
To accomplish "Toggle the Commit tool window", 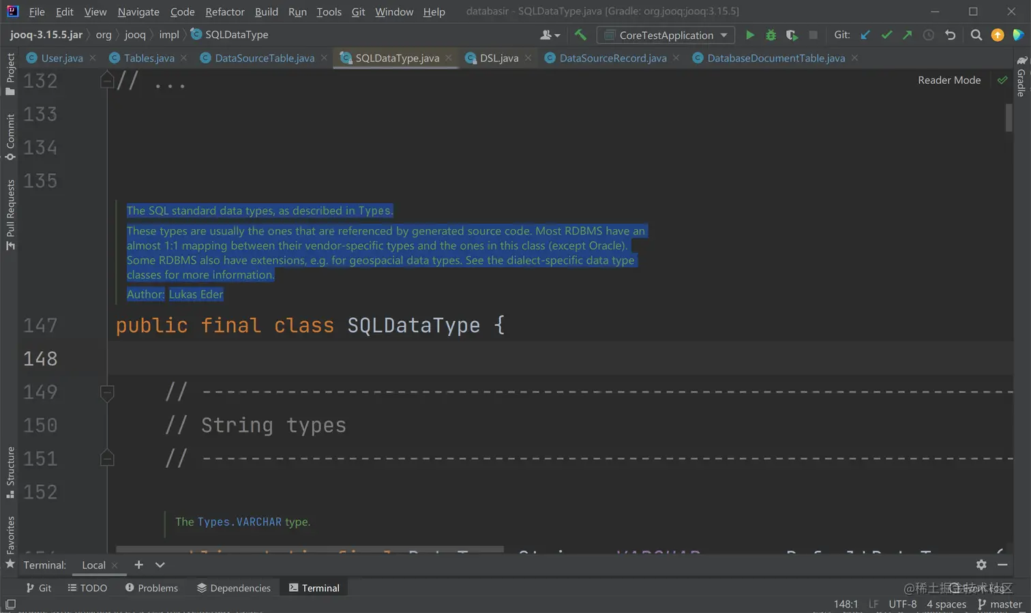I will 10,136.
